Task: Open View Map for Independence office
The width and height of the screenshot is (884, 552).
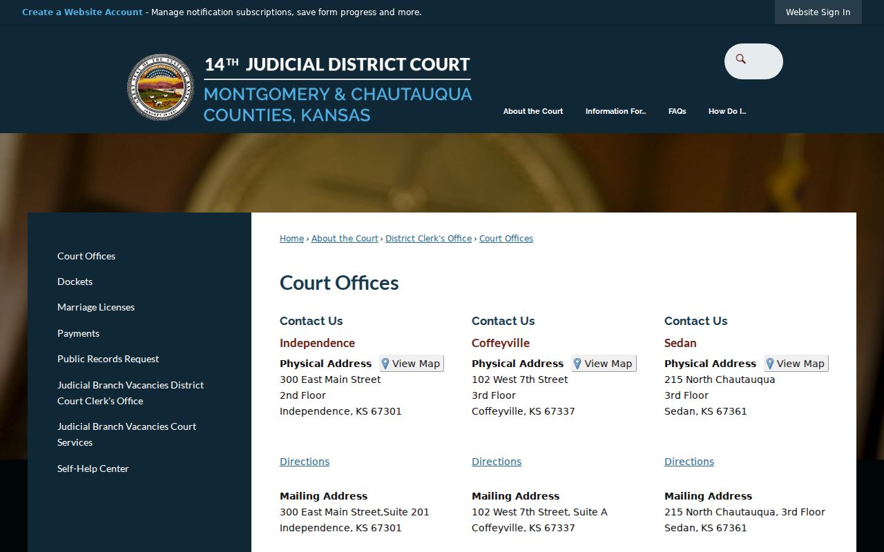Action: 411,364
